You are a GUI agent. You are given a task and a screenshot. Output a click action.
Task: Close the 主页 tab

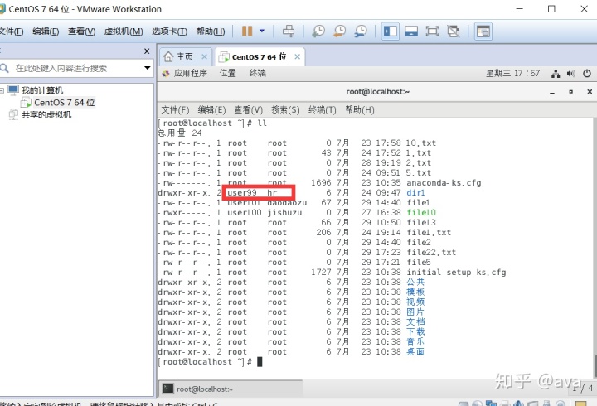point(205,56)
